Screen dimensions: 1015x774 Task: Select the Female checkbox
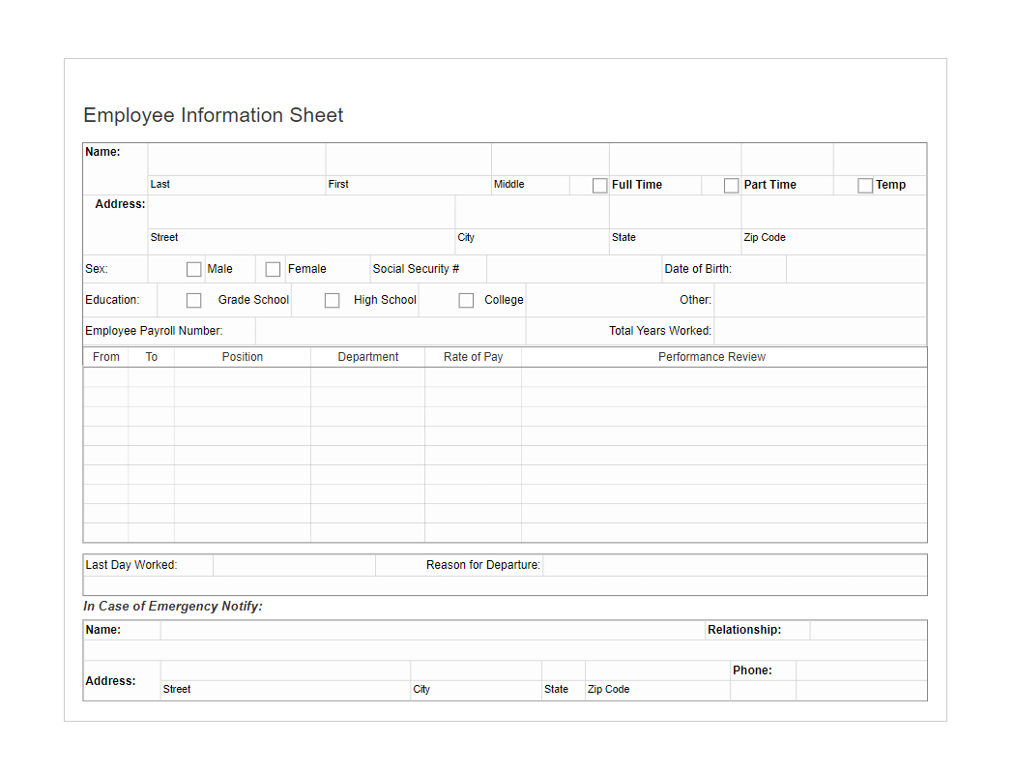click(274, 269)
